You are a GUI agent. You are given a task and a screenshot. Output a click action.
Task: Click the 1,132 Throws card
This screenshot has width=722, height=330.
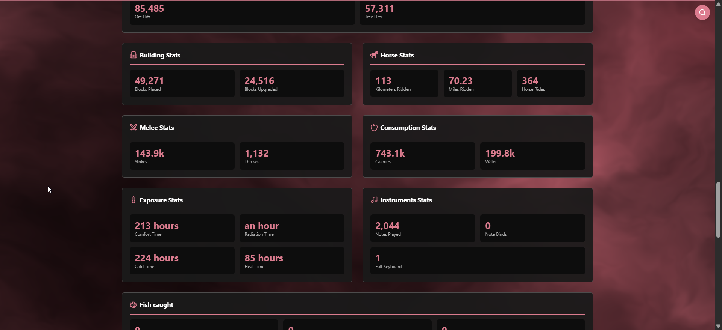click(292, 156)
